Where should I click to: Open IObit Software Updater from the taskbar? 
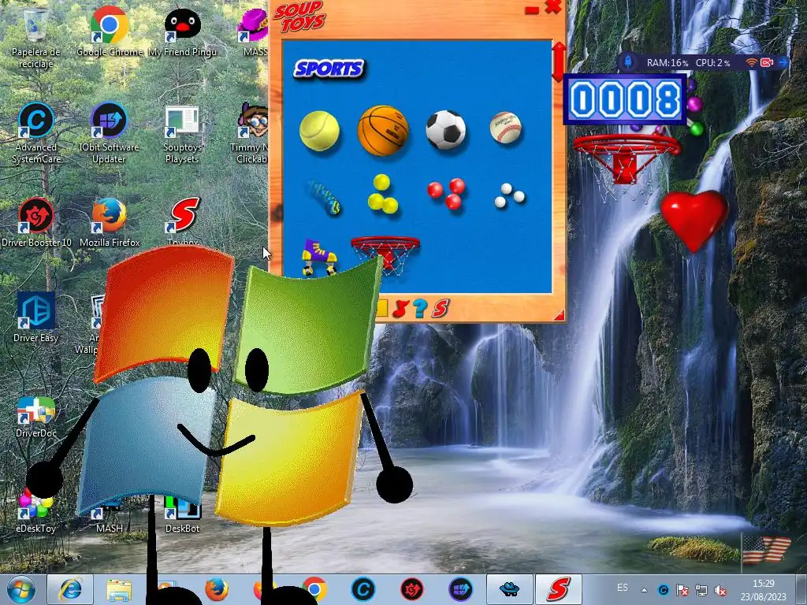pos(460,589)
